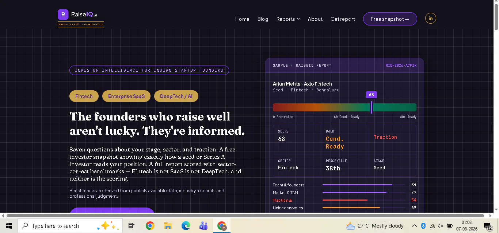Viewport: 499px width, 233px height.
Task: Click the red Traction progress bar
Action: tap(364, 200)
